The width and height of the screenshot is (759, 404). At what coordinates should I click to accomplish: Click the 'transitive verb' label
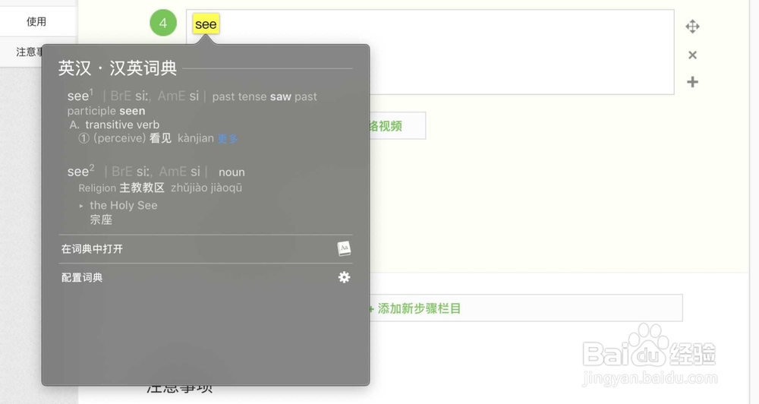122,125
